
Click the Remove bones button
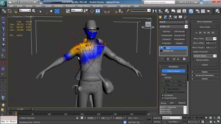[182, 103]
